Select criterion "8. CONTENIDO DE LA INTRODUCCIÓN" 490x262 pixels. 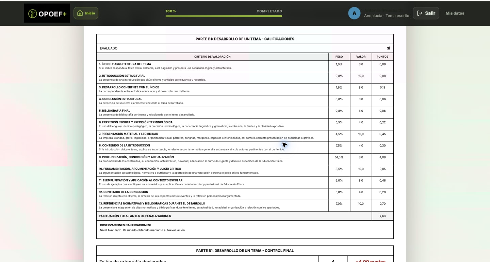point(124,145)
